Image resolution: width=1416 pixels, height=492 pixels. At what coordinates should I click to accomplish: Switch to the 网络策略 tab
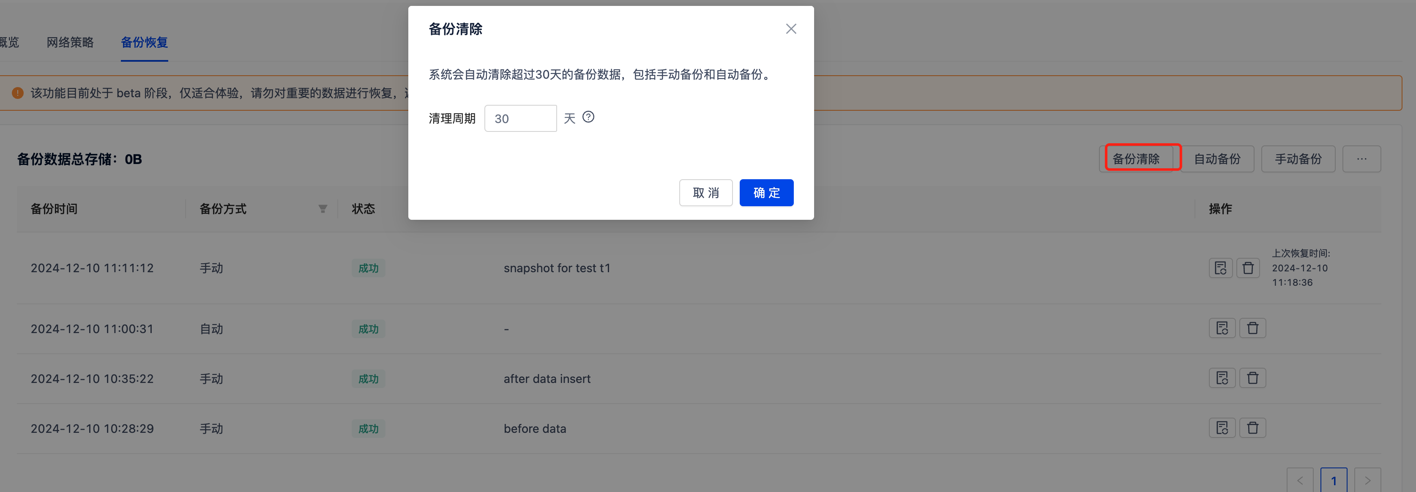coord(70,42)
